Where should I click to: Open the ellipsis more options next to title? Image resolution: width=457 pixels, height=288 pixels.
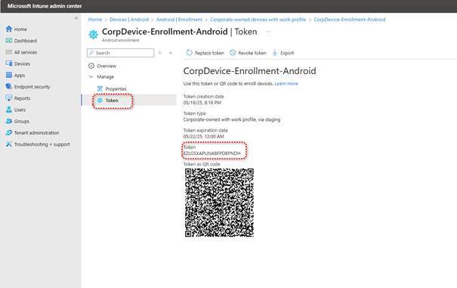click(268, 32)
